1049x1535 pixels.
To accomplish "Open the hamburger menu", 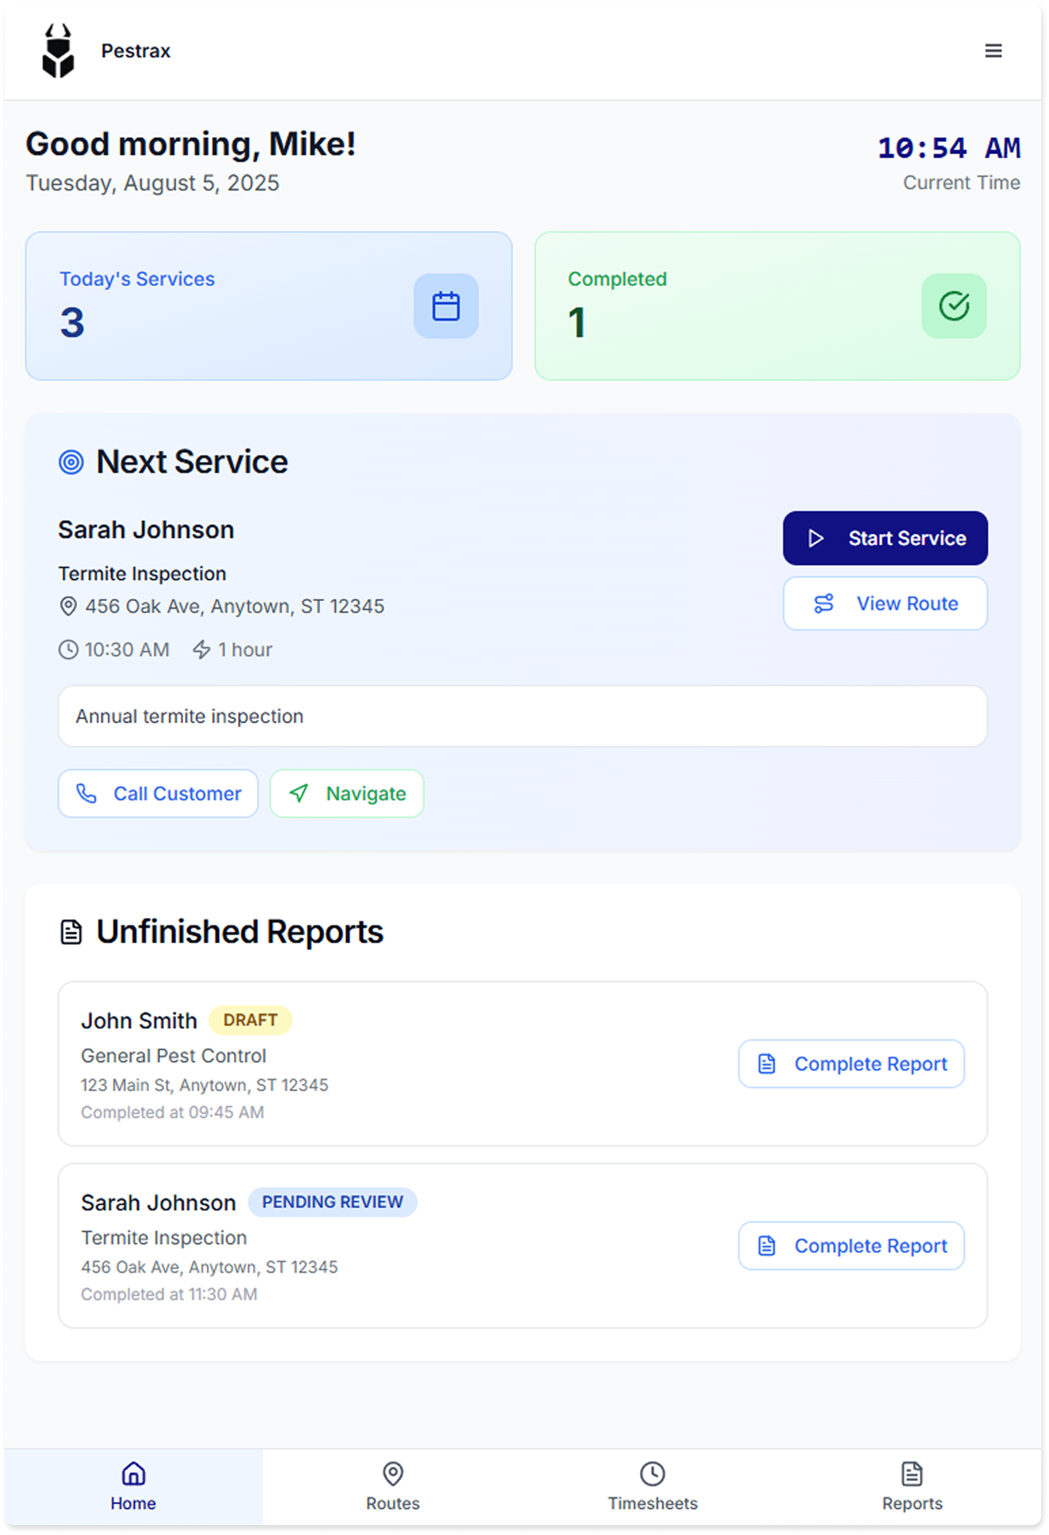I will tap(994, 50).
